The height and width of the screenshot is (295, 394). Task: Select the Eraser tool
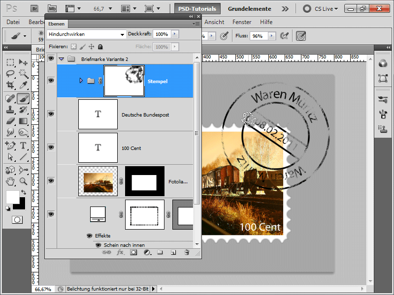coord(10,121)
